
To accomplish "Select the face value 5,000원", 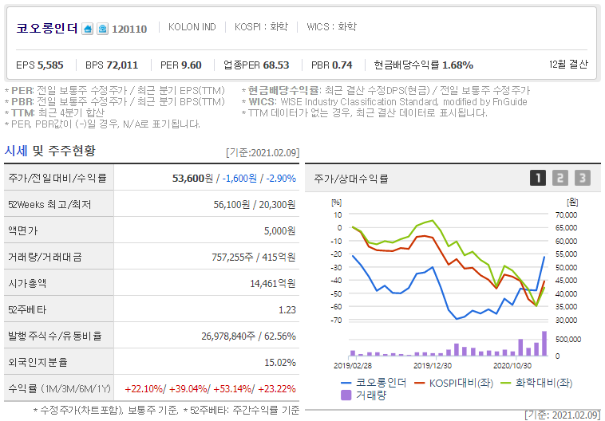I will 279,231.
